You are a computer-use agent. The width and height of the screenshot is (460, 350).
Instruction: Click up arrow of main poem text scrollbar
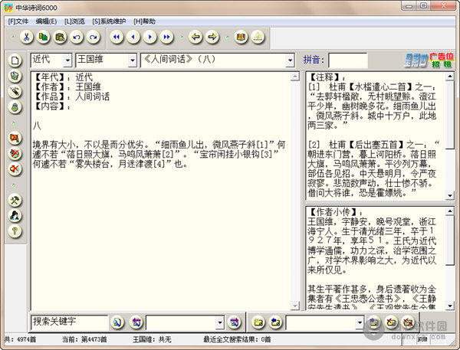click(x=295, y=77)
